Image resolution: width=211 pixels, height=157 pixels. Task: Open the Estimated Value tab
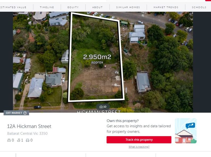[x=13, y=7]
